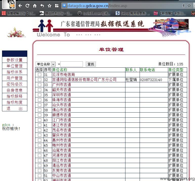Image resolution: width=195 pixels, height=181 pixels.
Task: Open the 汕尾市吉通 unit link
Action: coord(61,150)
